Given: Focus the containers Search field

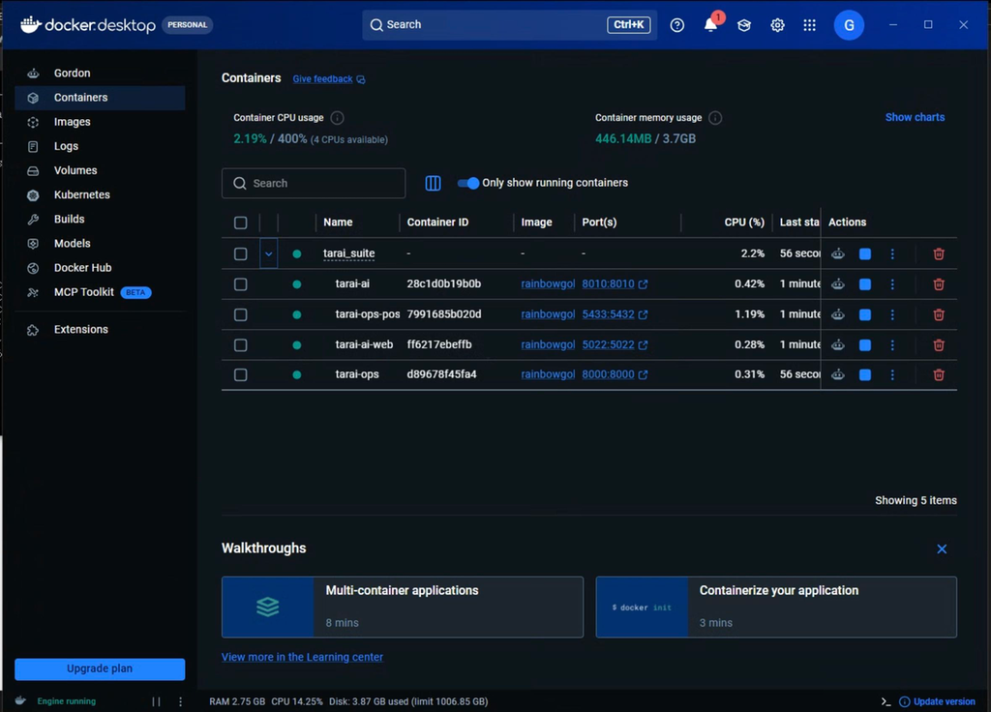Looking at the screenshot, I should [314, 183].
